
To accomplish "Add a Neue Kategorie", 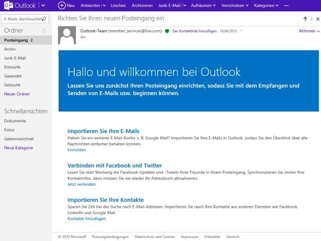I will (18, 148).
